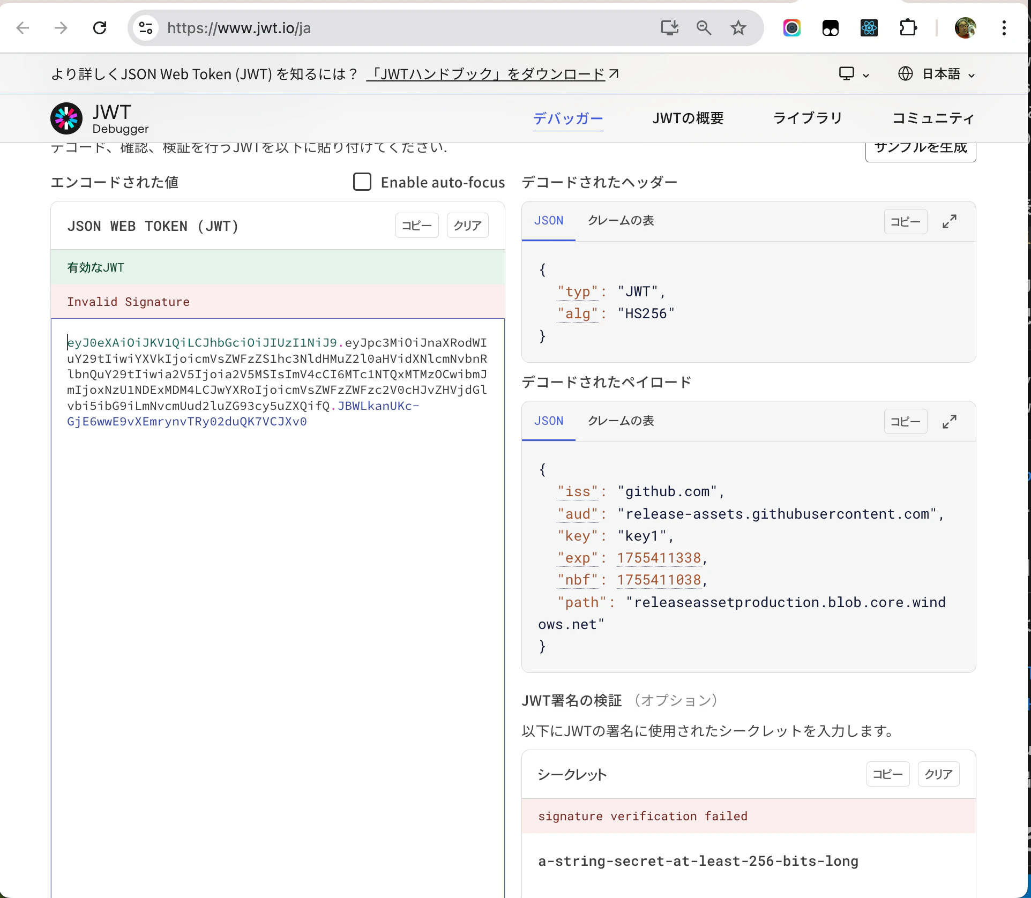The width and height of the screenshot is (1031, 898).
Task: Click the "github.com" iss value
Action: (667, 492)
